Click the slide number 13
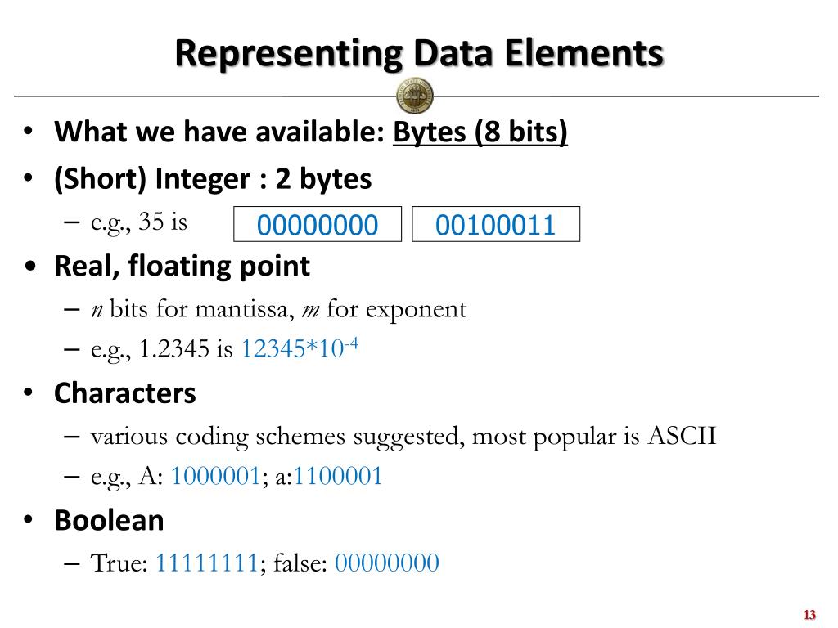838x628 pixels. [809, 615]
